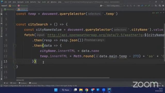Click citySearch() breadcrumb below editor

[20, 80]
